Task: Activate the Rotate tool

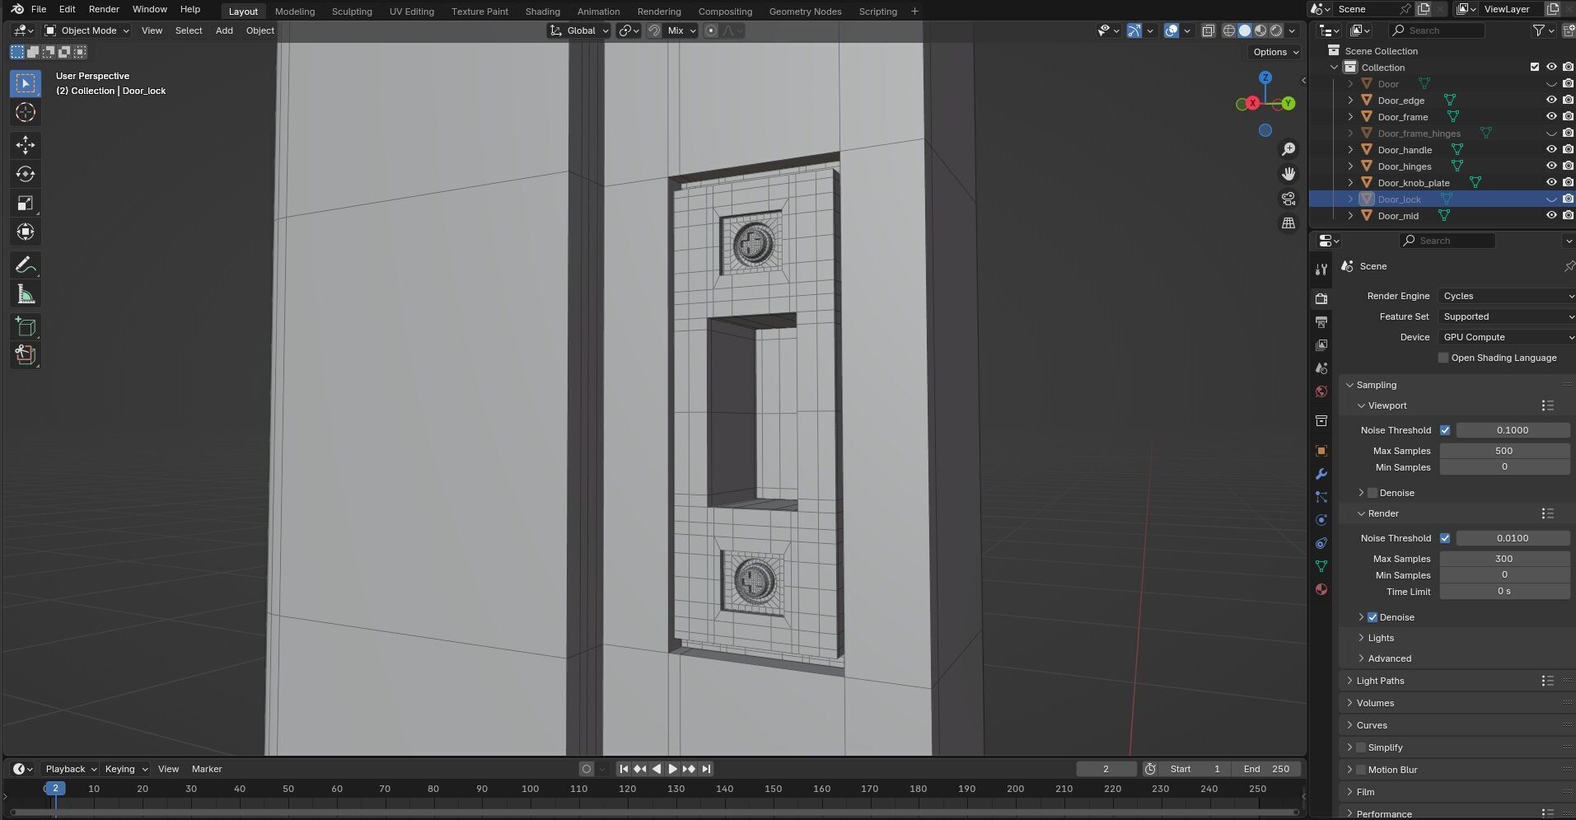Action: pos(26,174)
